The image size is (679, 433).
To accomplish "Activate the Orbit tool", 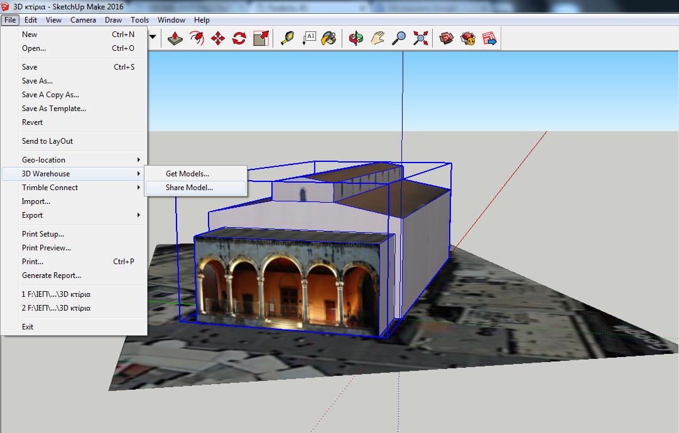I will pyautogui.click(x=356, y=38).
